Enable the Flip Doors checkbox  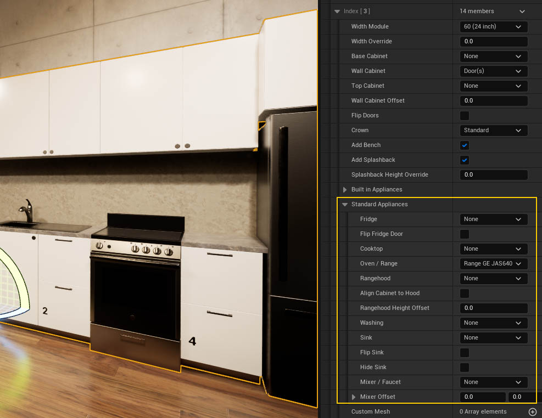point(465,116)
